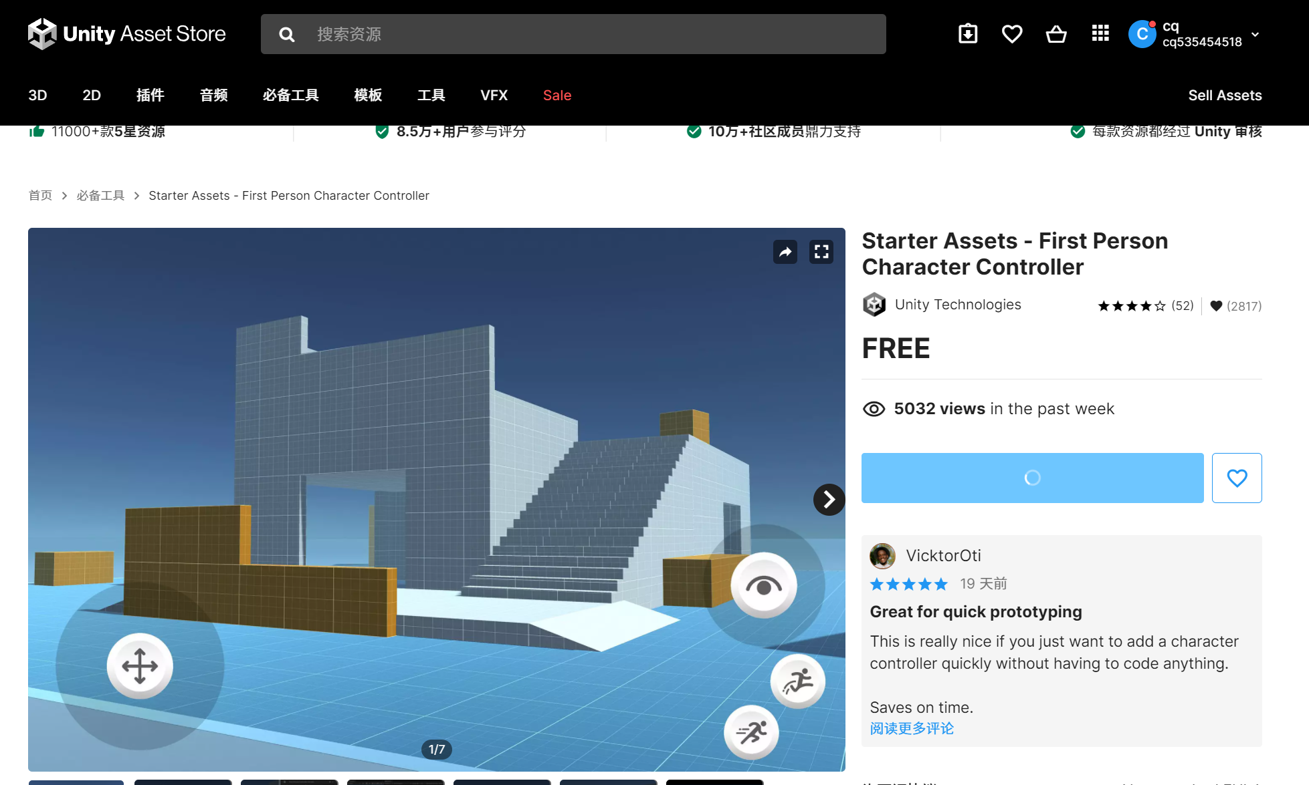The image size is (1309, 785).
Task: Open the shopping cart basket icon
Action: [x=1056, y=34]
